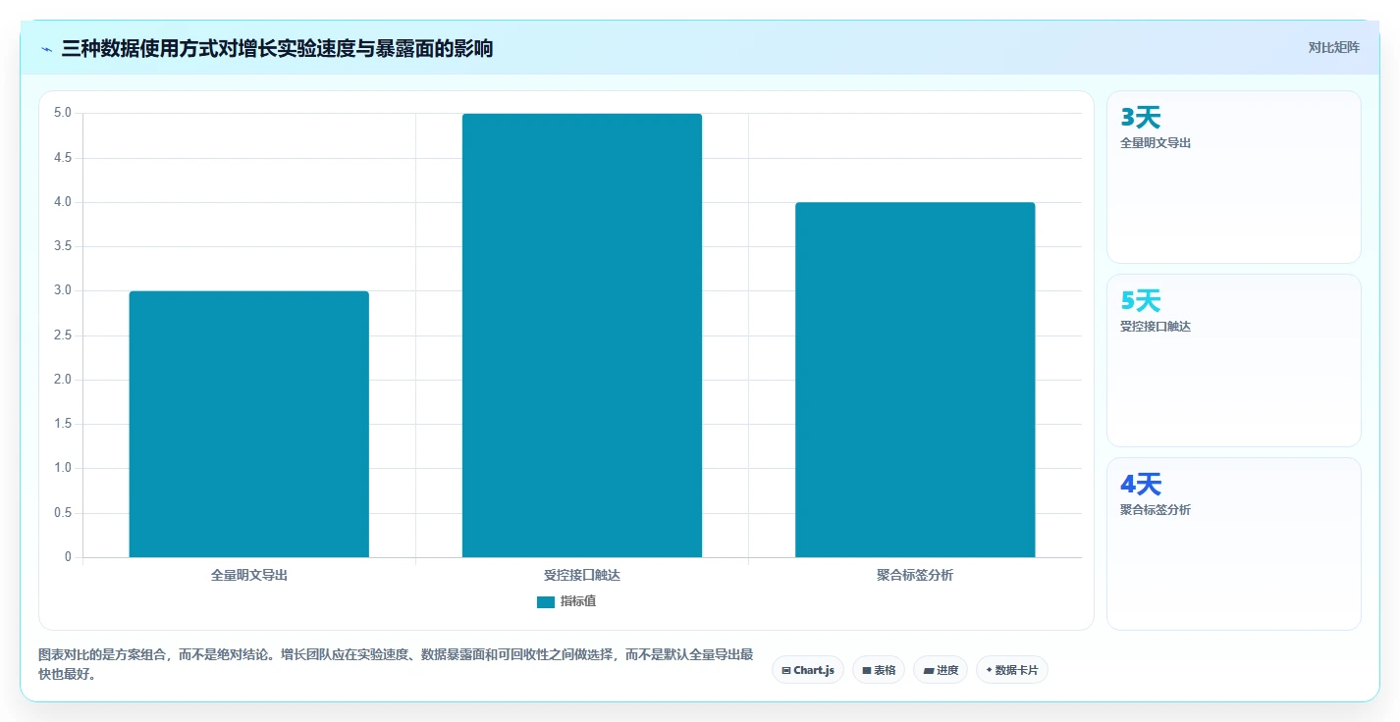Click the lightning icon beside the title
Image resolution: width=1400 pixels, height=722 pixels.
pos(46,49)
